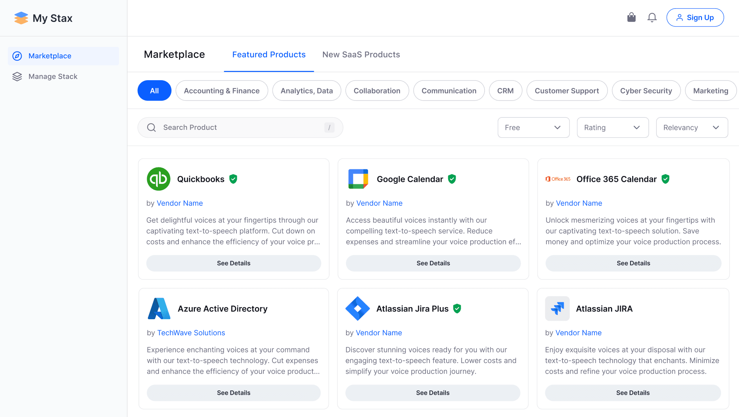Click the Atlassian Jira Plus diamond logo
Viewport: 739px width, 417px height.
coord(358,309)
